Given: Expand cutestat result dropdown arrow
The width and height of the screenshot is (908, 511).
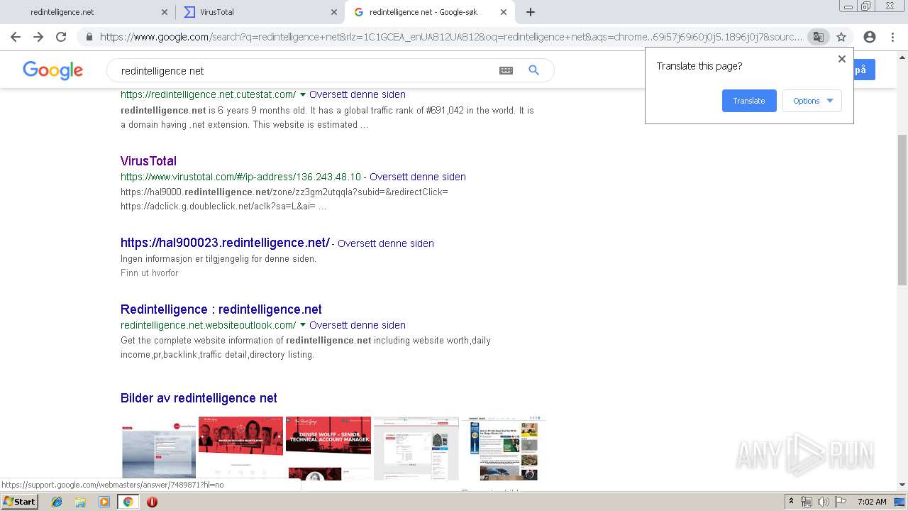Looking at the screenshot, I should [303, 94].
